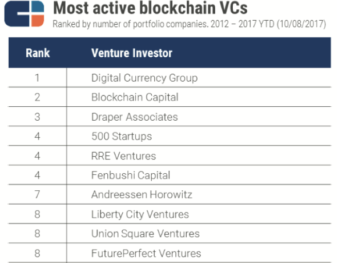This screenshot has height=263, width=337.
Task: Click the subtitle with ranking date range
Action: click(189, 24)
